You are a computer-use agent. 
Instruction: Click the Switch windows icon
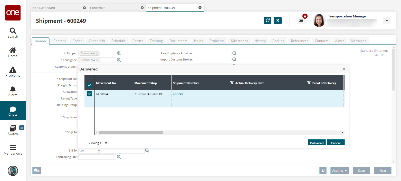click(13, 130)
